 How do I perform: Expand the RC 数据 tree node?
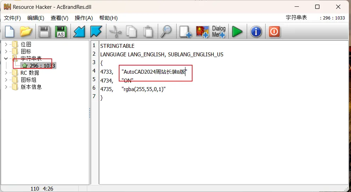6,73
